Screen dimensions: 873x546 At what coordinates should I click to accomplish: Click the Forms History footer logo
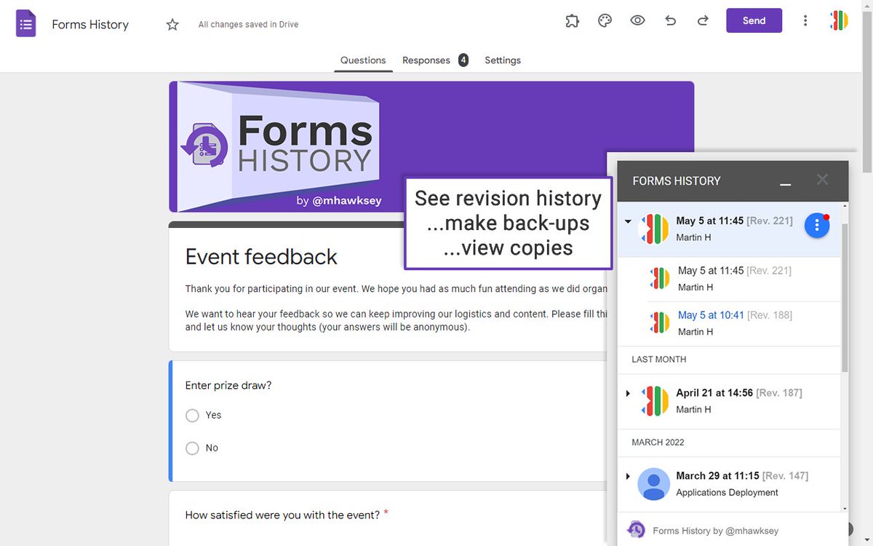tap(637, 529)
